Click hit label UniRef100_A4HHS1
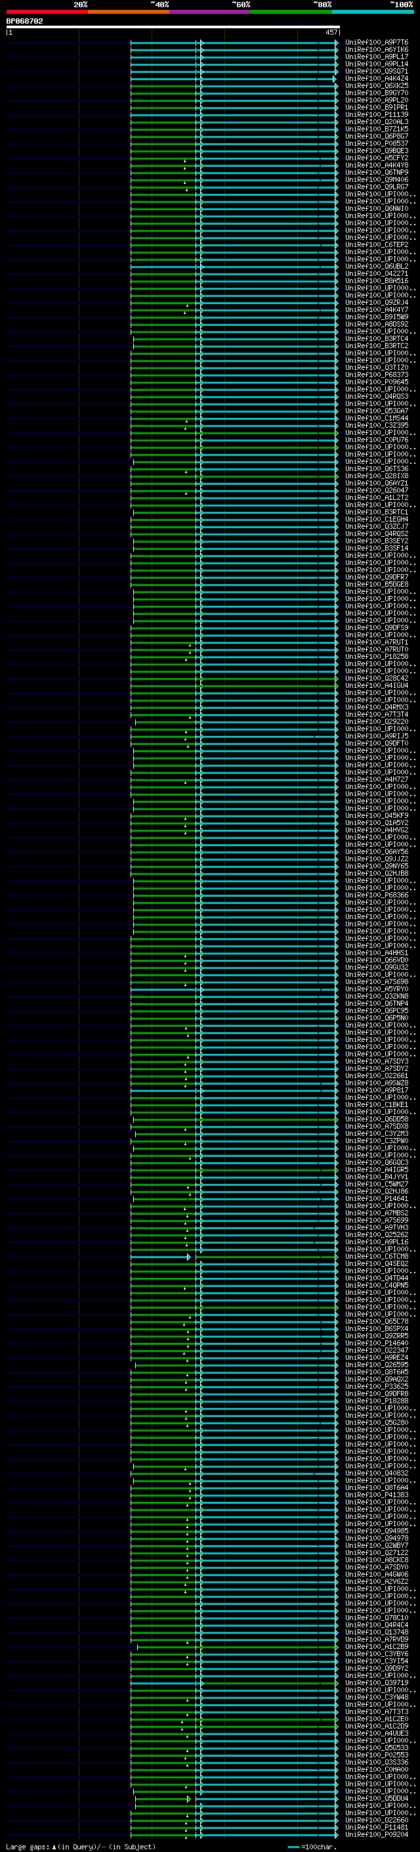This screenshot has width=420, height=1852. point(377,953)
